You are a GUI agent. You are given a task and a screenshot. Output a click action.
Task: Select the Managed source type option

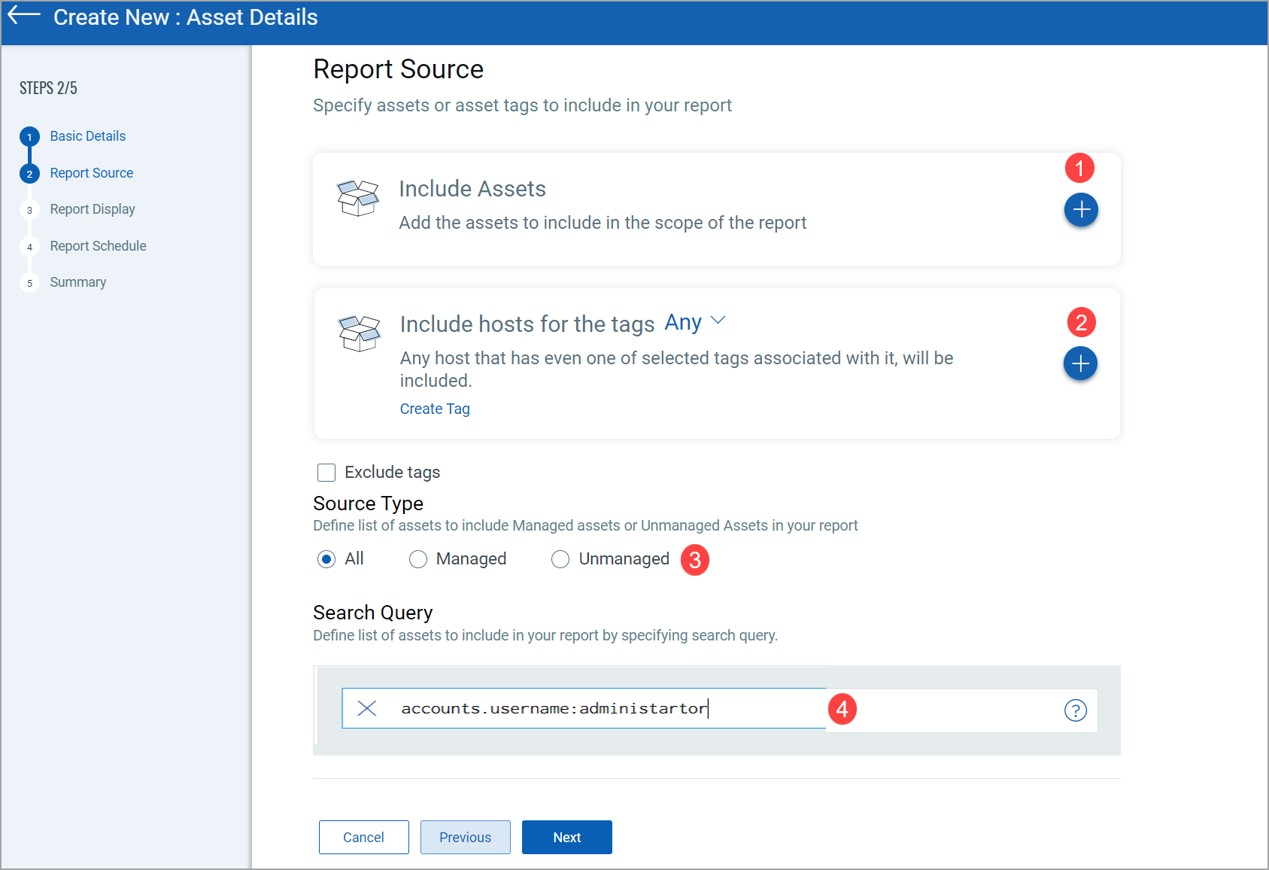pyautogui.click(x=418, y=559)
